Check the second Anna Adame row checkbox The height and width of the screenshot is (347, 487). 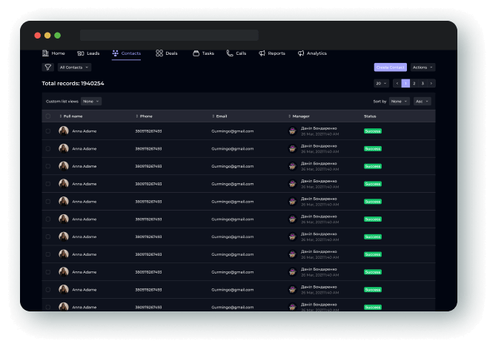pos(48,148)
